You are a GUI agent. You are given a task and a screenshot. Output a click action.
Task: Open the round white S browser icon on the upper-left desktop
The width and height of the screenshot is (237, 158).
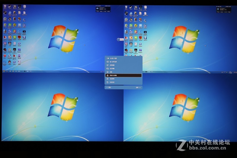[x=9, y=56]
